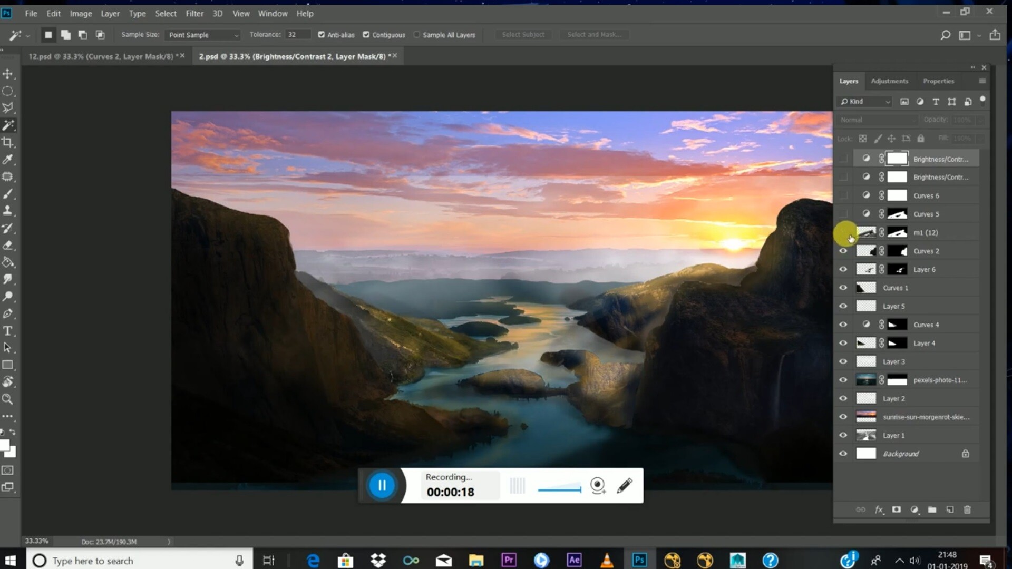
Task: Open blending mode Normal dropdown
Action: (x=877, y=120)
